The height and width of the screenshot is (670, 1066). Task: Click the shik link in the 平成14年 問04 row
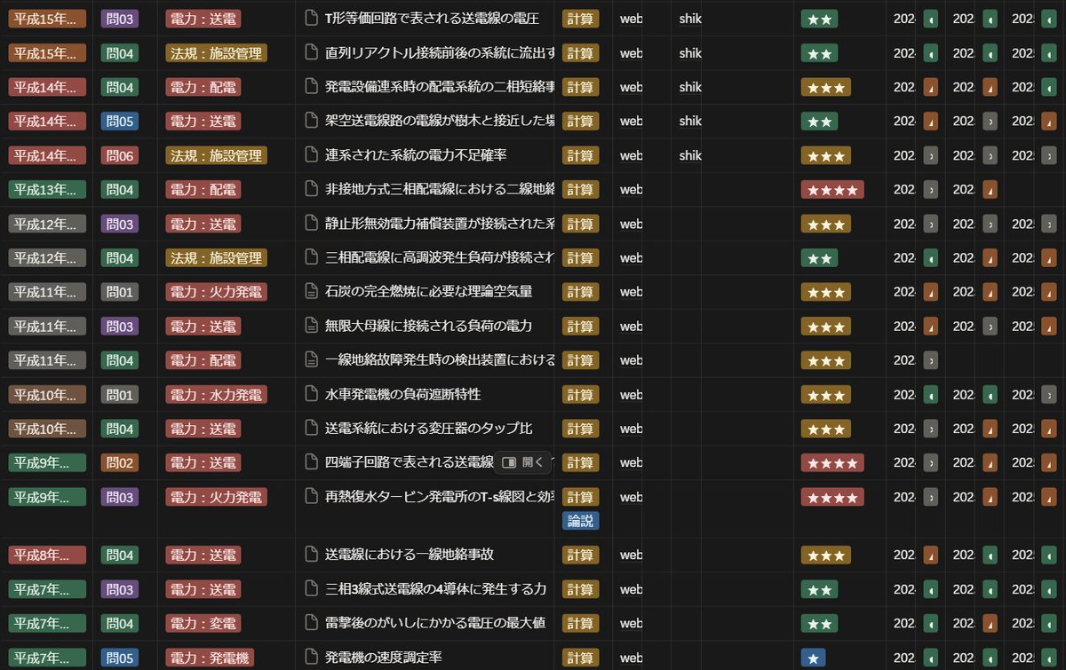click(x=690, y=87)
